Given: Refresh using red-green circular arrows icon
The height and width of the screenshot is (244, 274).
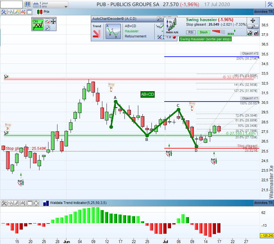Looking at the screenshot, I should click(47, 21).
